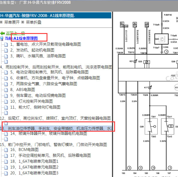178x177 pixels.
Task: Click document icon for 5、电动空调 item
Action: (6, 72)
